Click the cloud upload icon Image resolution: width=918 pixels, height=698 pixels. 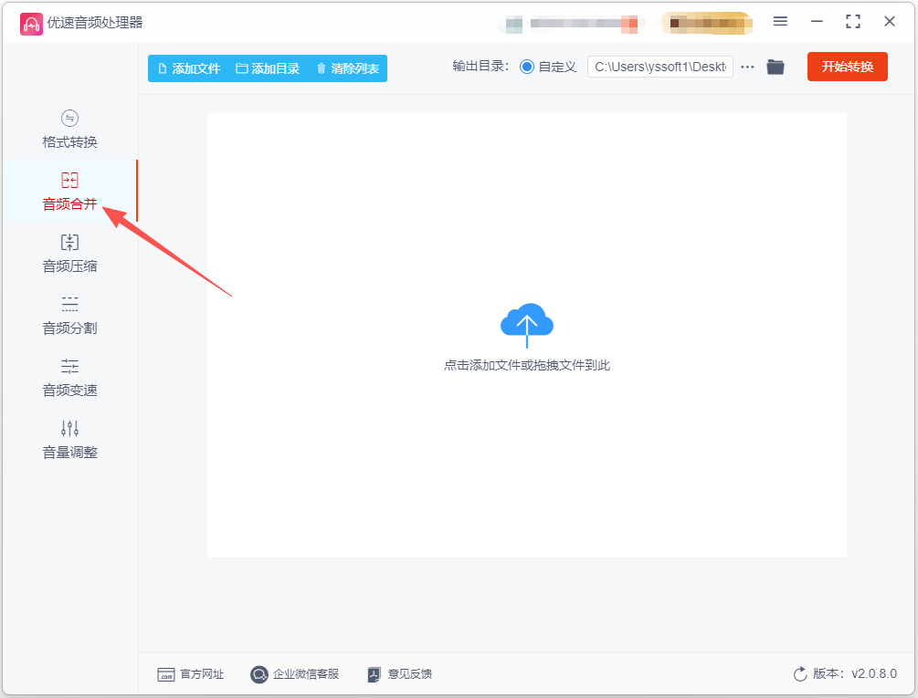coord(527,325)
